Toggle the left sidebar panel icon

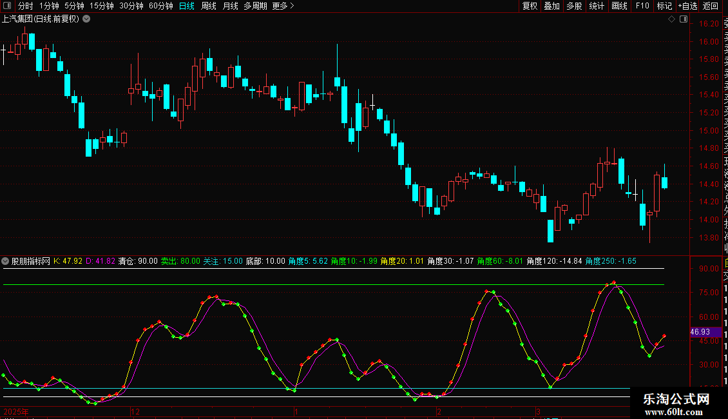click(x=7, y=6)
